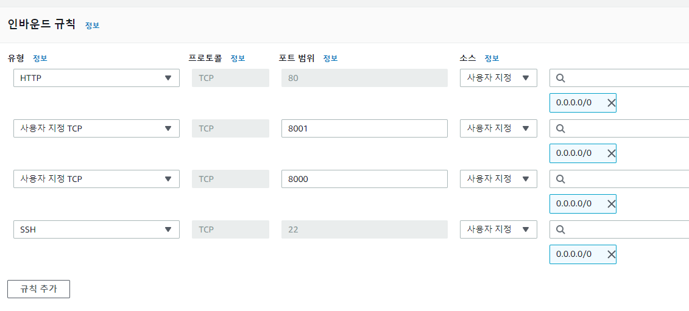Viewport: 689px width, 311px height.
Task: Open 사용자 지정 source dropdown for HTTP rule
Action: pyautogui.click(x=498, y=78)
